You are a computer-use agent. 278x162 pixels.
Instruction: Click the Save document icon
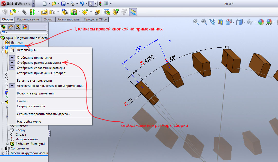pos(63,4)
